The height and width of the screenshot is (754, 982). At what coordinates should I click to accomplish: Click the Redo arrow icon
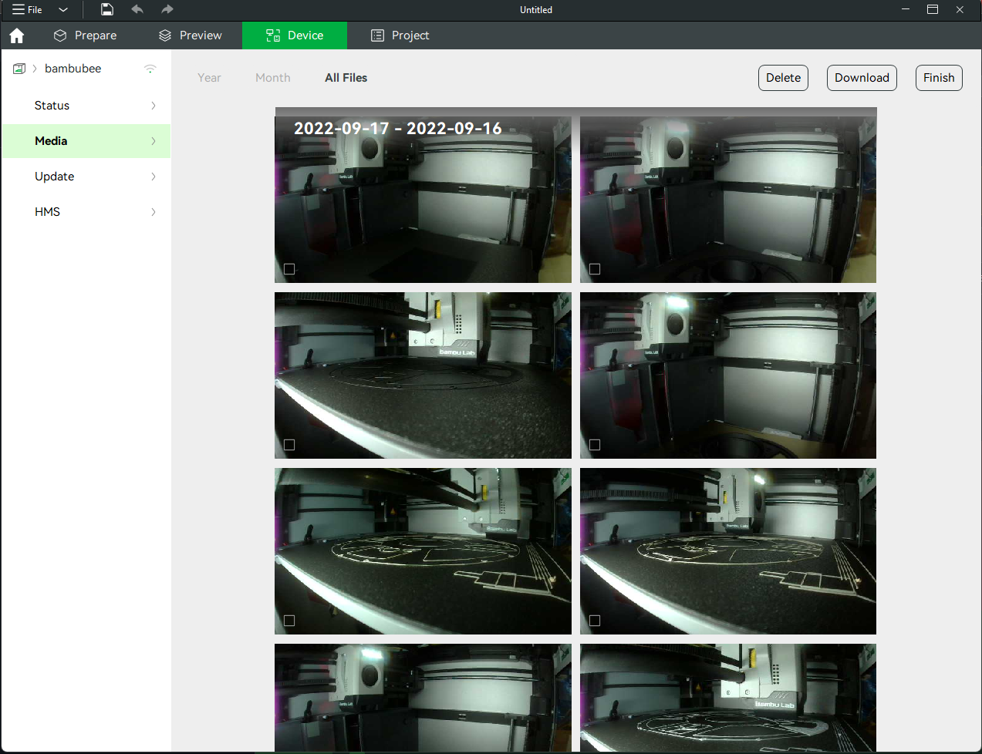(x=167, y=9)
